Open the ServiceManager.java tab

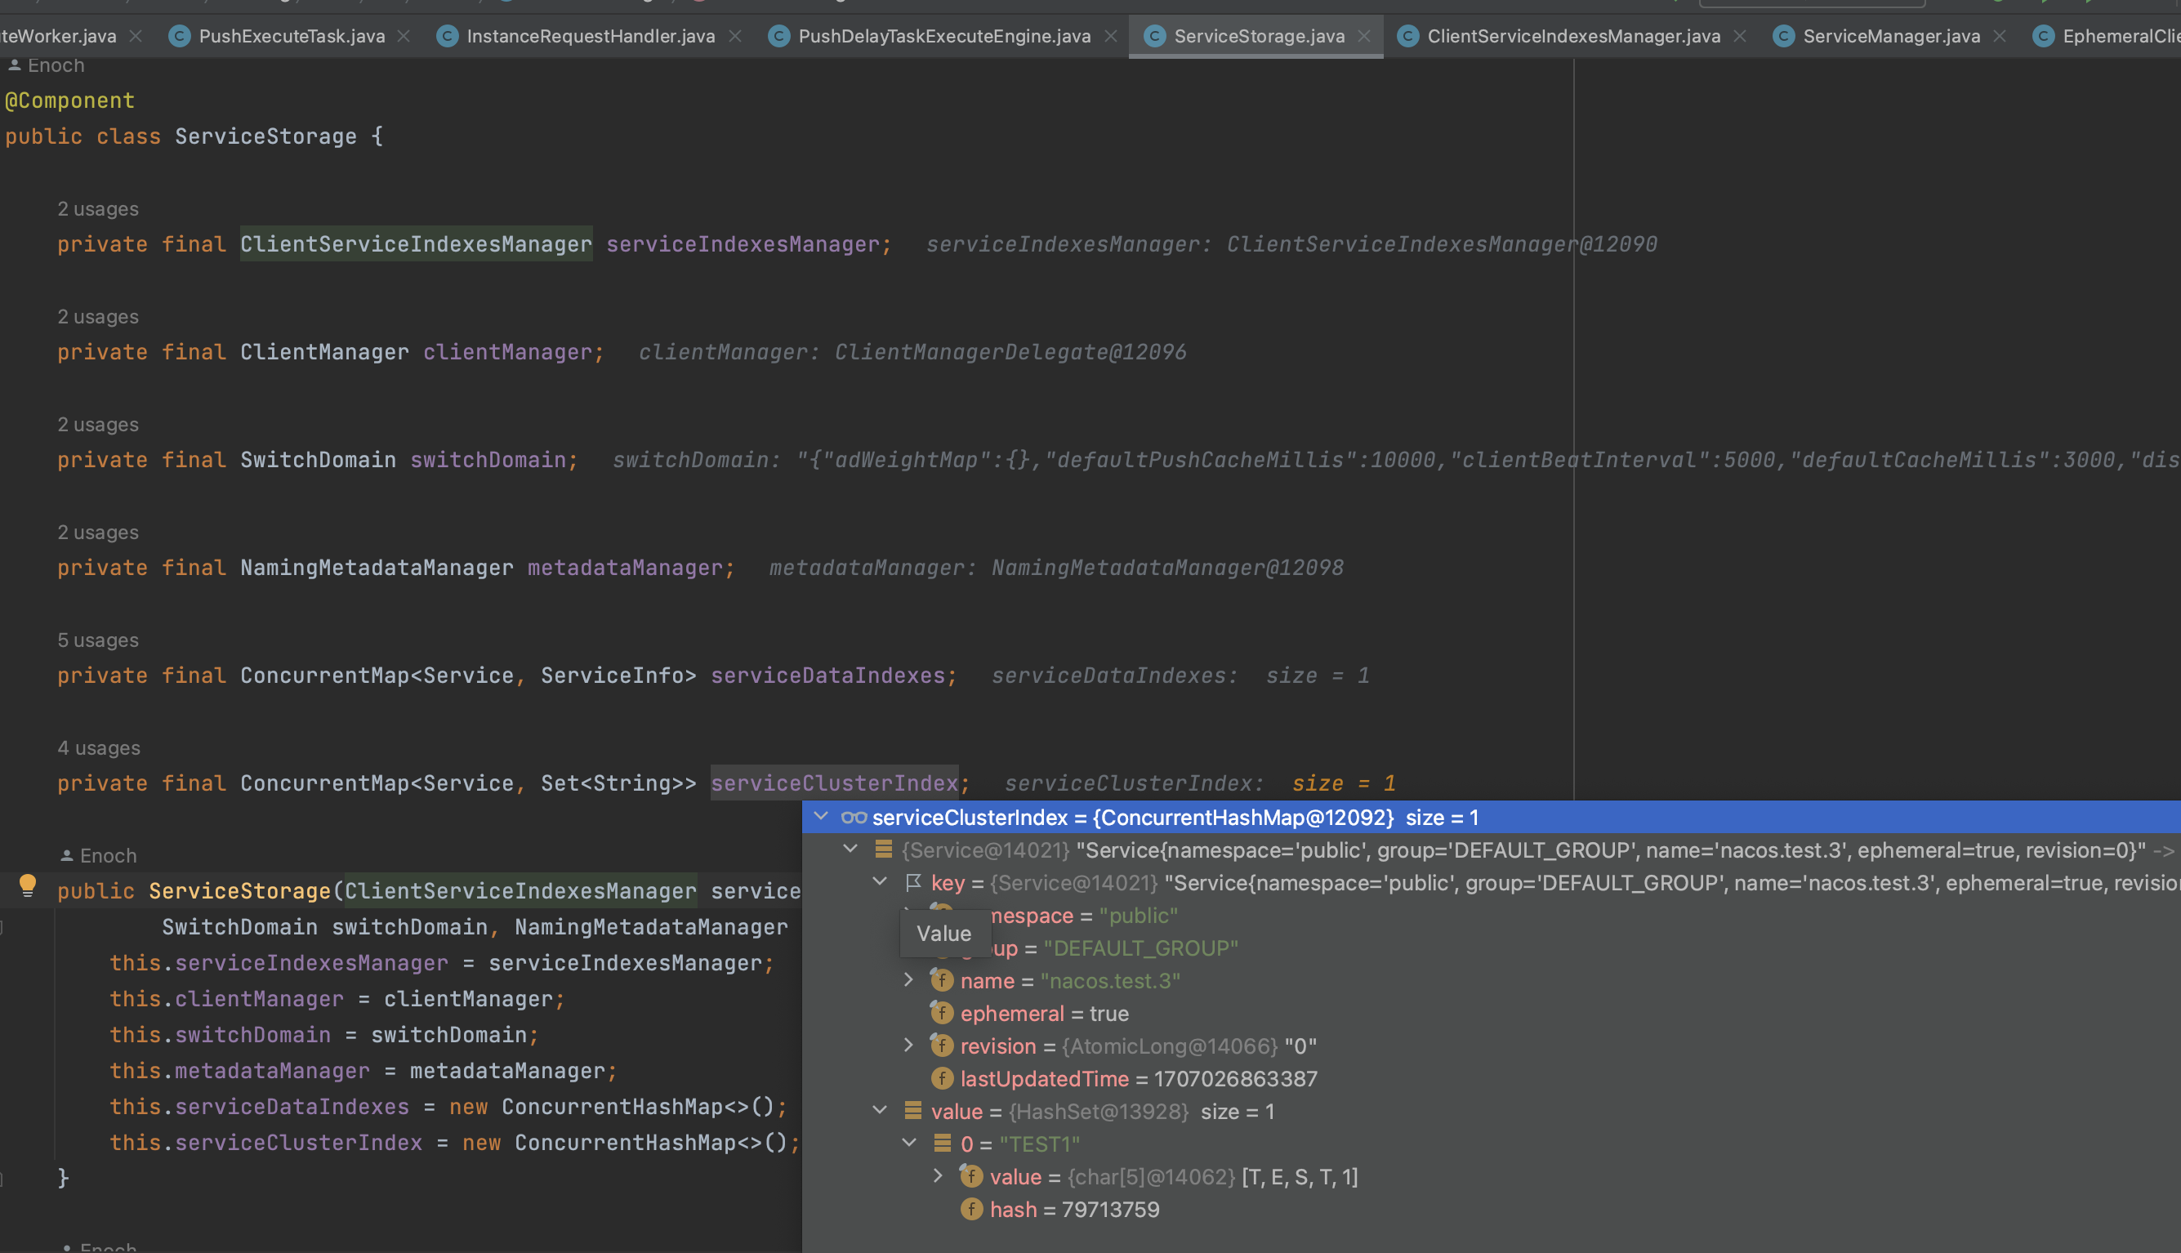[1891, 36]
